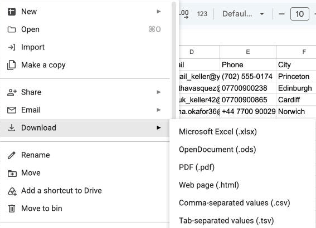Screen dimensions: 316x228
Task: Click the +44 7700 90029 phone cell
Action: tap(248, 111)
